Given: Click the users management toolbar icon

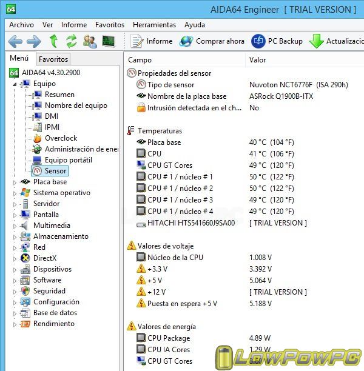Looking at the screenshot, I should [90, 41].
